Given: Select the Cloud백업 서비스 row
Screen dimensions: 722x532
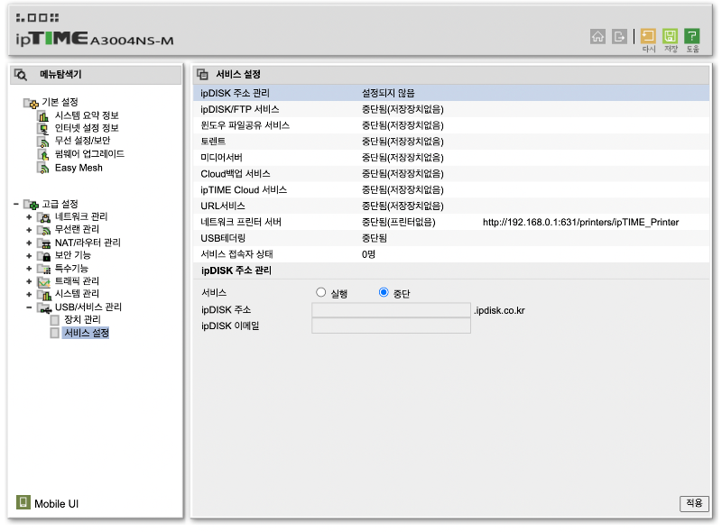Looking at the screenshot, I should 451,174.
